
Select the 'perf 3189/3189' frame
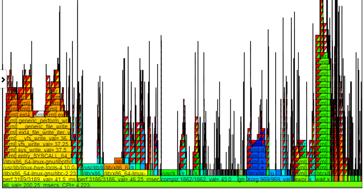(40, 179)
